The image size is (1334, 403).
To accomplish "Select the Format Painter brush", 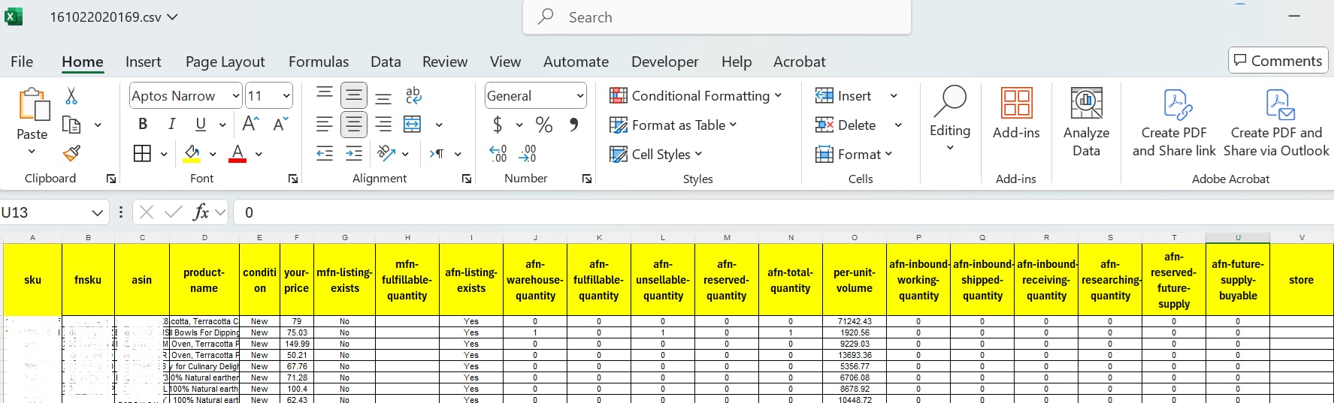I will click(x=71, y=154).
